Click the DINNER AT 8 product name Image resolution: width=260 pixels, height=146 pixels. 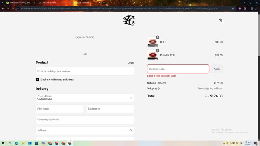(167, 55)
